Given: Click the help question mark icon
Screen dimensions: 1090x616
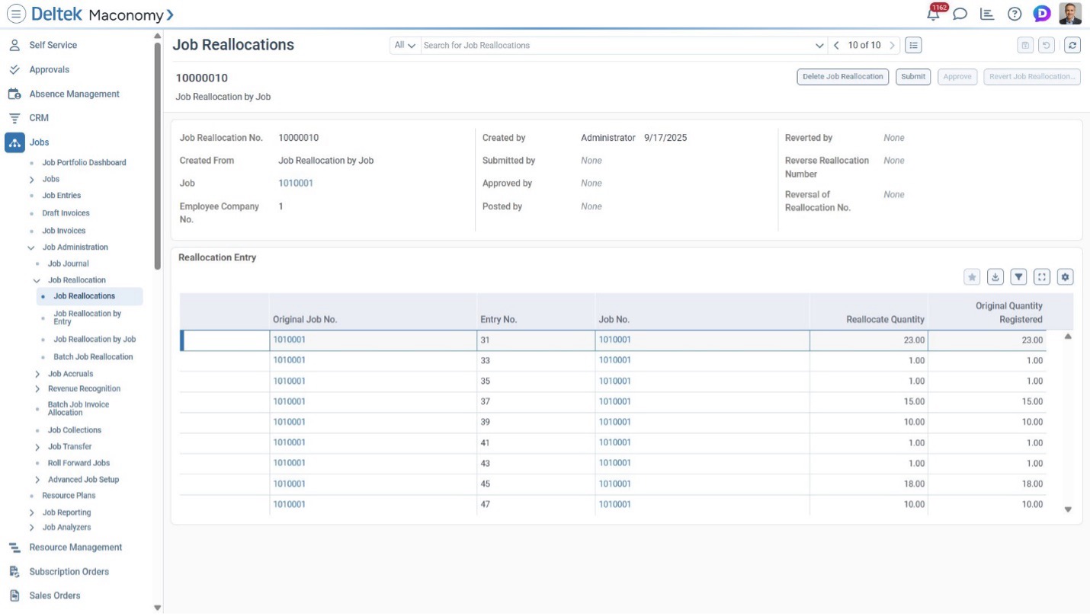Looking at the screenshot, I should [x=1014, y=14].
